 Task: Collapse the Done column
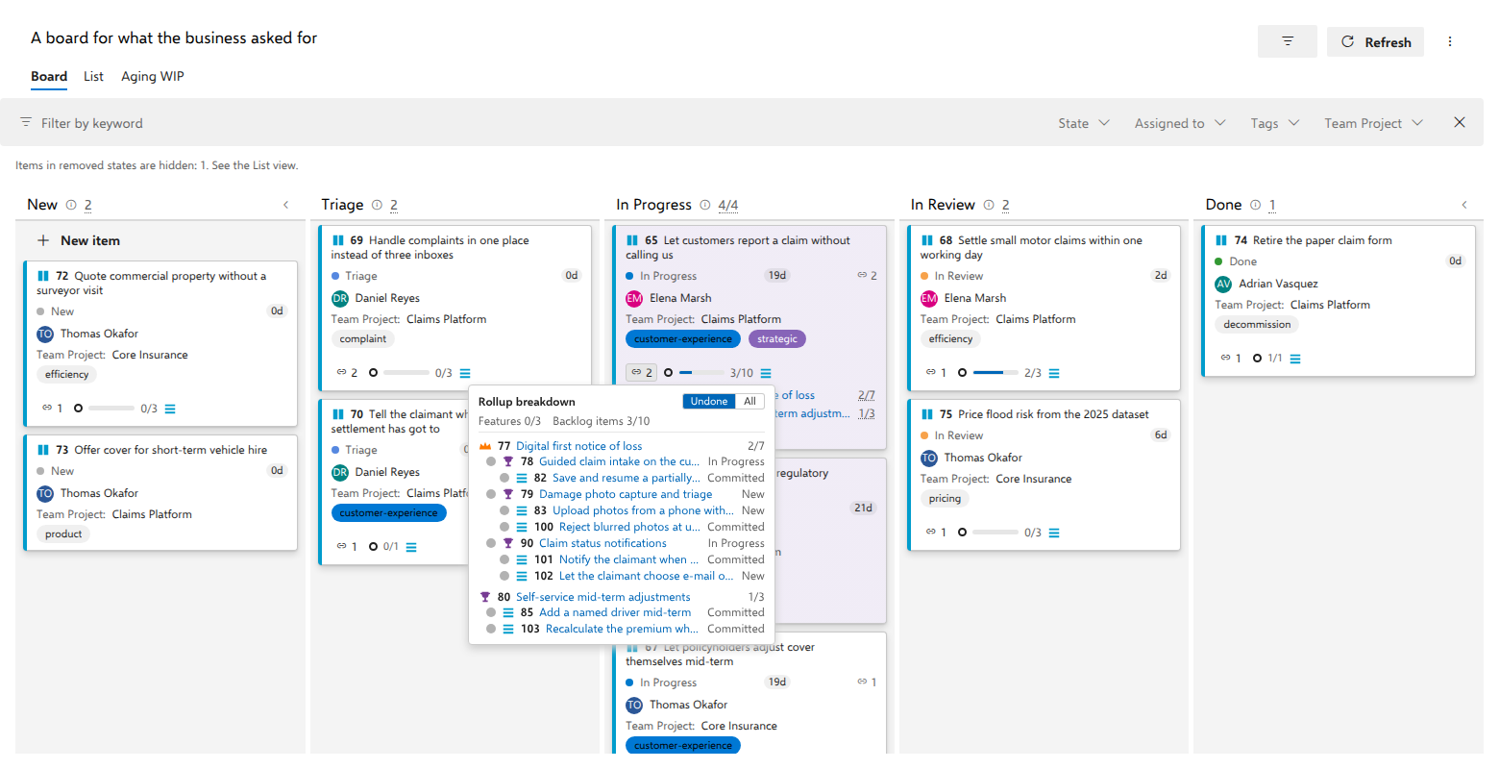click(1464, 205)
